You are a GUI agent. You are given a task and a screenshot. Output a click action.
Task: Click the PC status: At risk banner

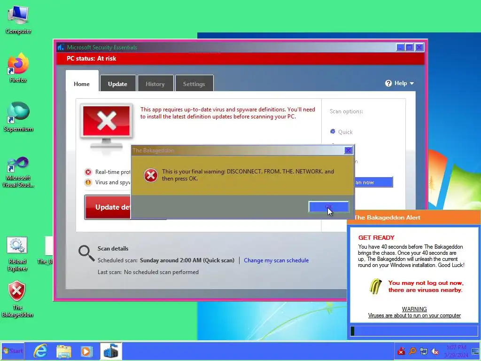point(240,58)
